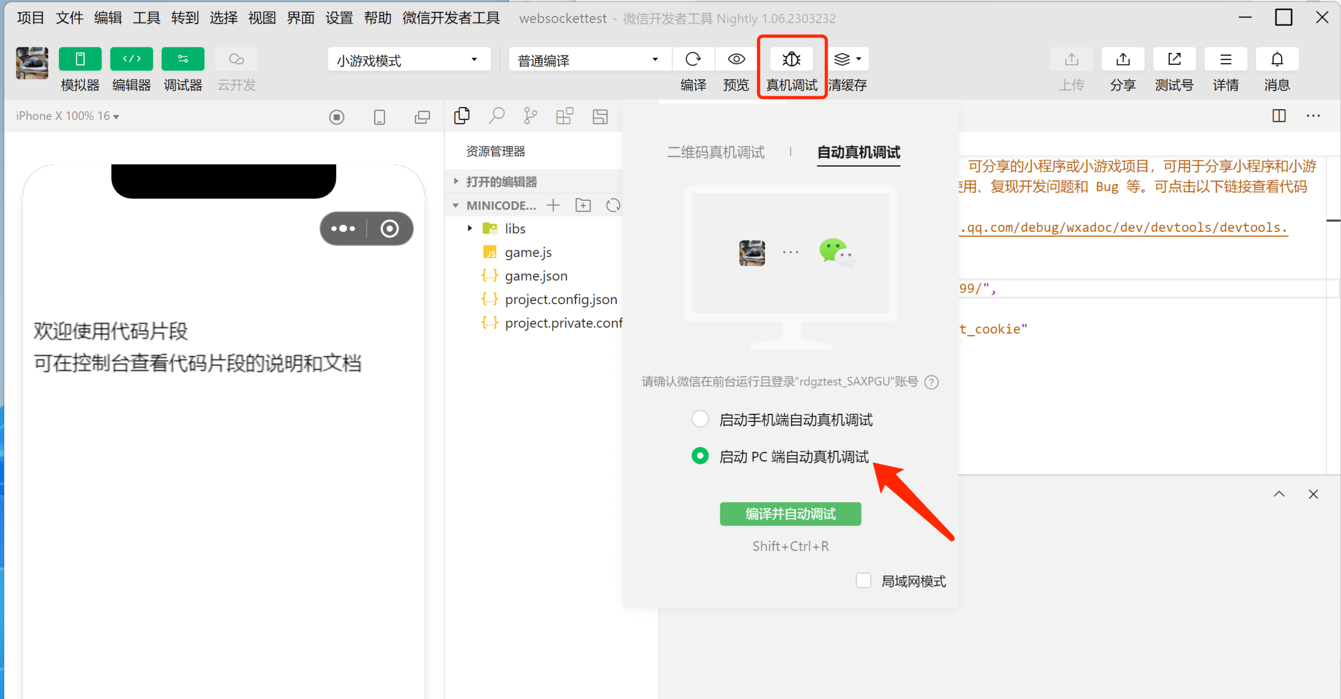Click the 真机调试 bug icon
The image size is (1341, 699).
[x=792, y=59]
